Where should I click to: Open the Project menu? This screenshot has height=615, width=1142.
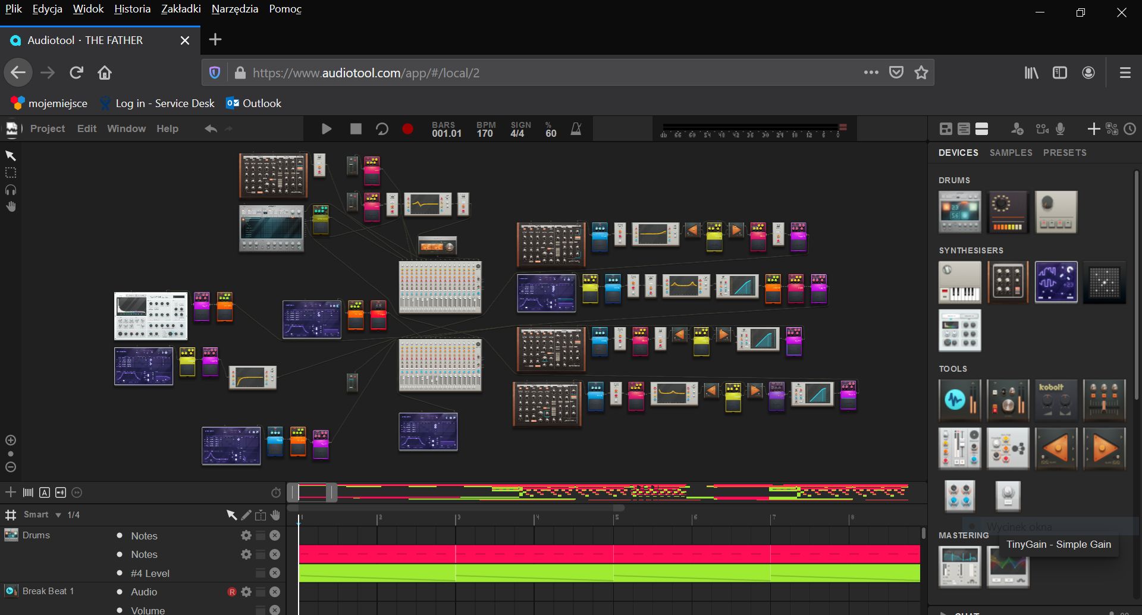pyautogui.click(x=47, y=128)
